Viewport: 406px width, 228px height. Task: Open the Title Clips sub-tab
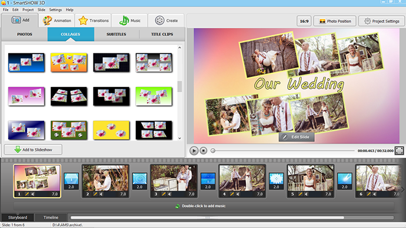pyautogui.click(x=162, y=34)
